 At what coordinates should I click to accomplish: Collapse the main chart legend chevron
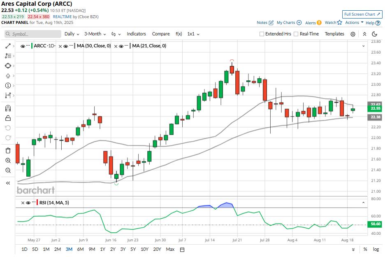point(363,46)
